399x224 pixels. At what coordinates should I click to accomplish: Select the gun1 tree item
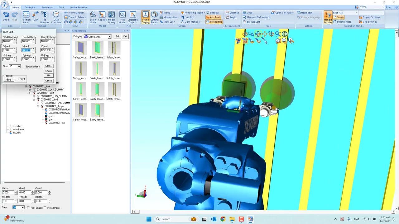click(x=51, y=116)
